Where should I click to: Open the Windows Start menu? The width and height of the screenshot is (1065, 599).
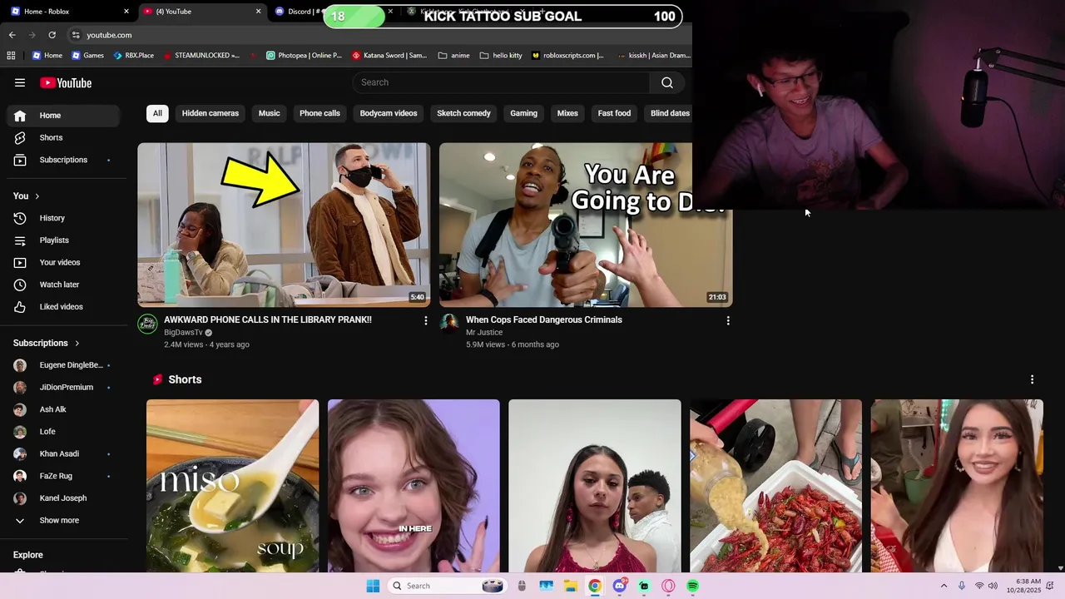pos(373,586)
